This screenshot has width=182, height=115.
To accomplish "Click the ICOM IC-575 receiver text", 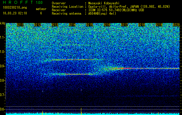I will [x=116, y=10].
